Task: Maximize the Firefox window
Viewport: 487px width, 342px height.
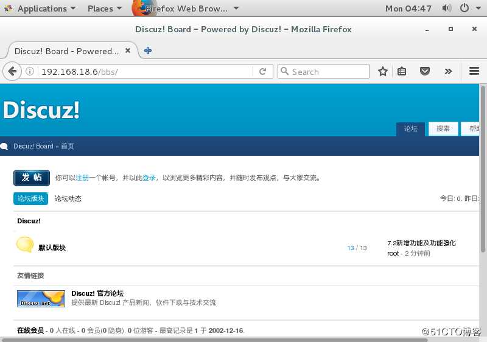Action: (x=450, y=29)
